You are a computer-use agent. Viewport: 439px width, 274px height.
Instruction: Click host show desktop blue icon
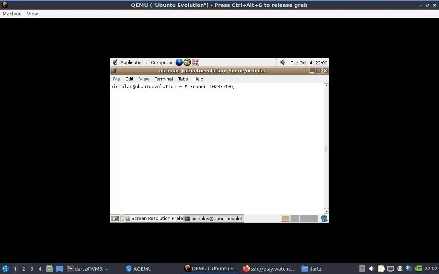coord(59,269)
